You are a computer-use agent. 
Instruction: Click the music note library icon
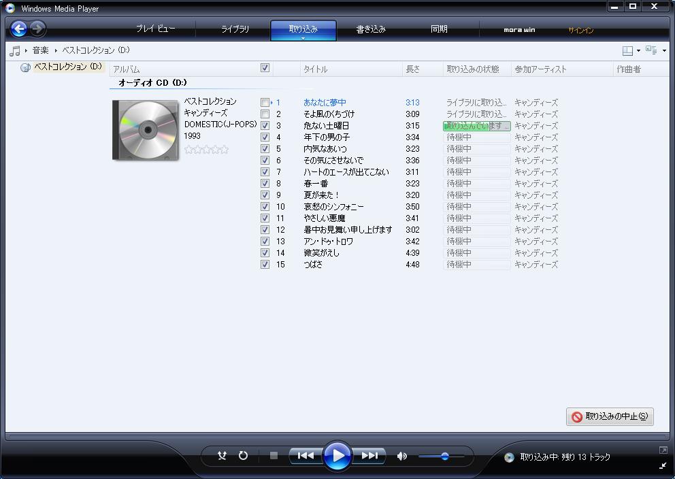[15, 51]
